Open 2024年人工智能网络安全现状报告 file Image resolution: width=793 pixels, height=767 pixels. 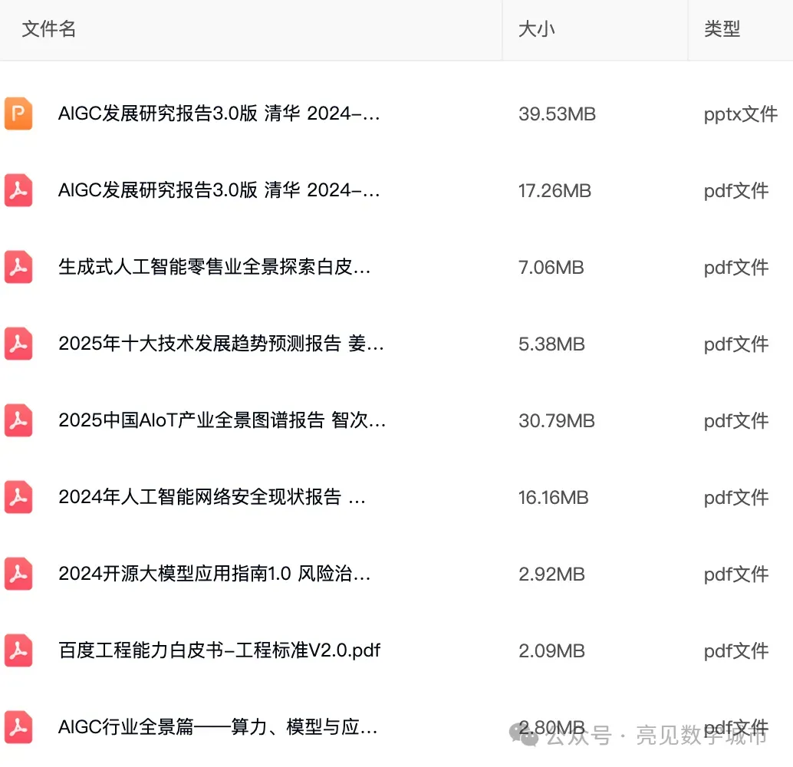tap(212, 497)
